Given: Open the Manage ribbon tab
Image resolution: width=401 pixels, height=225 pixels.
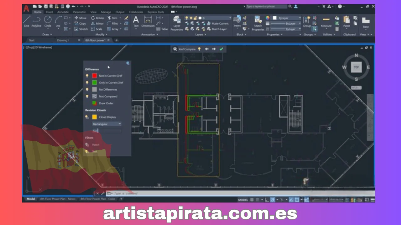Looking at the screenshot, I should [x=106, y=12].
